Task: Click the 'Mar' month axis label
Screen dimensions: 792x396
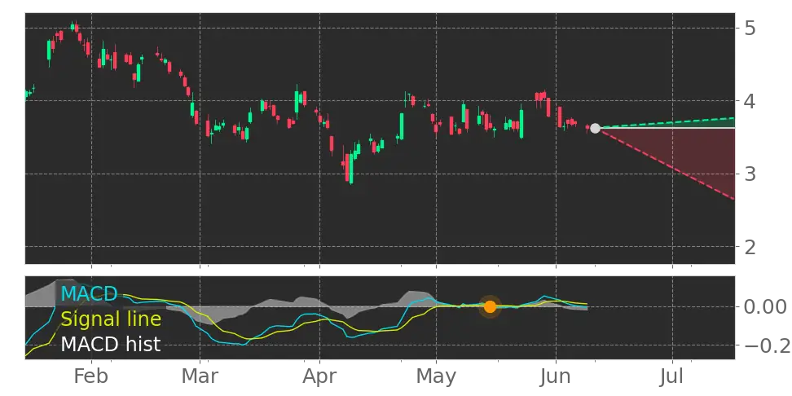Action: tap(200, 376)
